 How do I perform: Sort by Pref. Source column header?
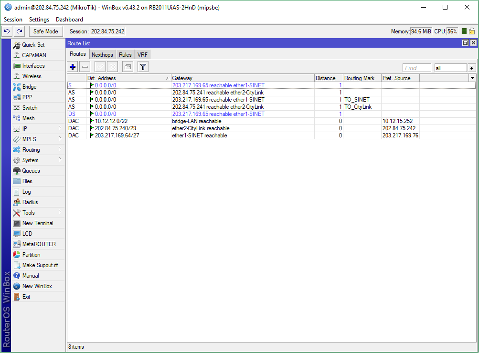pyautogui.click(x=400, y=78)
